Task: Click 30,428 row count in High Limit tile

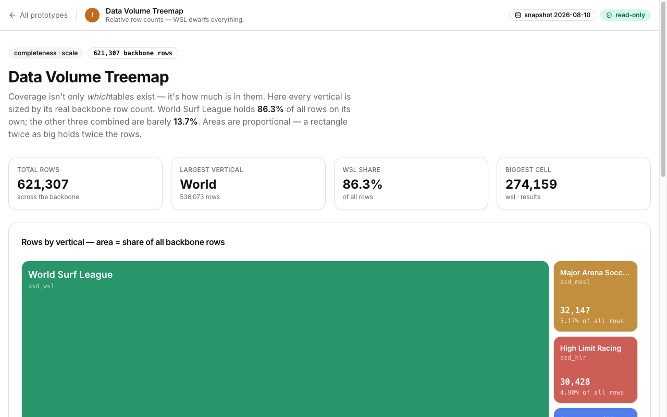Action: (575, 382)
